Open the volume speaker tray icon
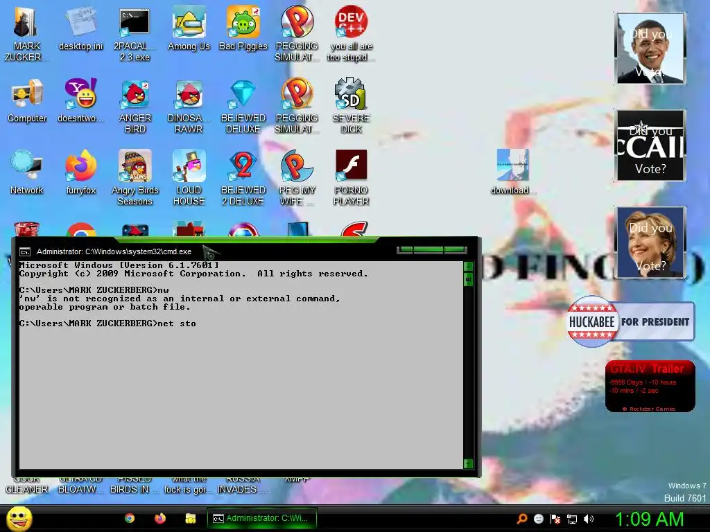The height and width of the screenshot is (532, 710). tap(589, 518)
